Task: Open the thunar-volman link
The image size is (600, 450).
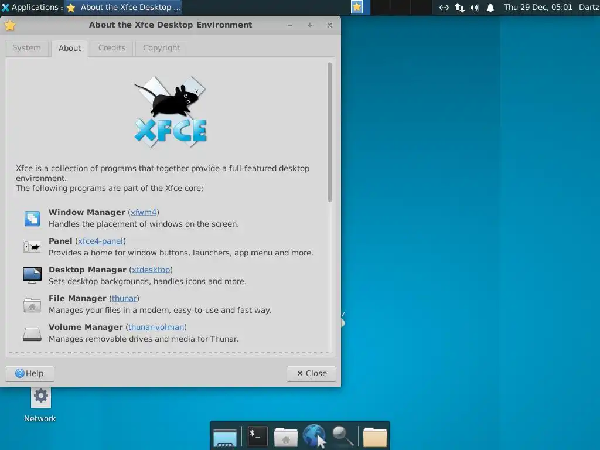Action: pos(156,327)
